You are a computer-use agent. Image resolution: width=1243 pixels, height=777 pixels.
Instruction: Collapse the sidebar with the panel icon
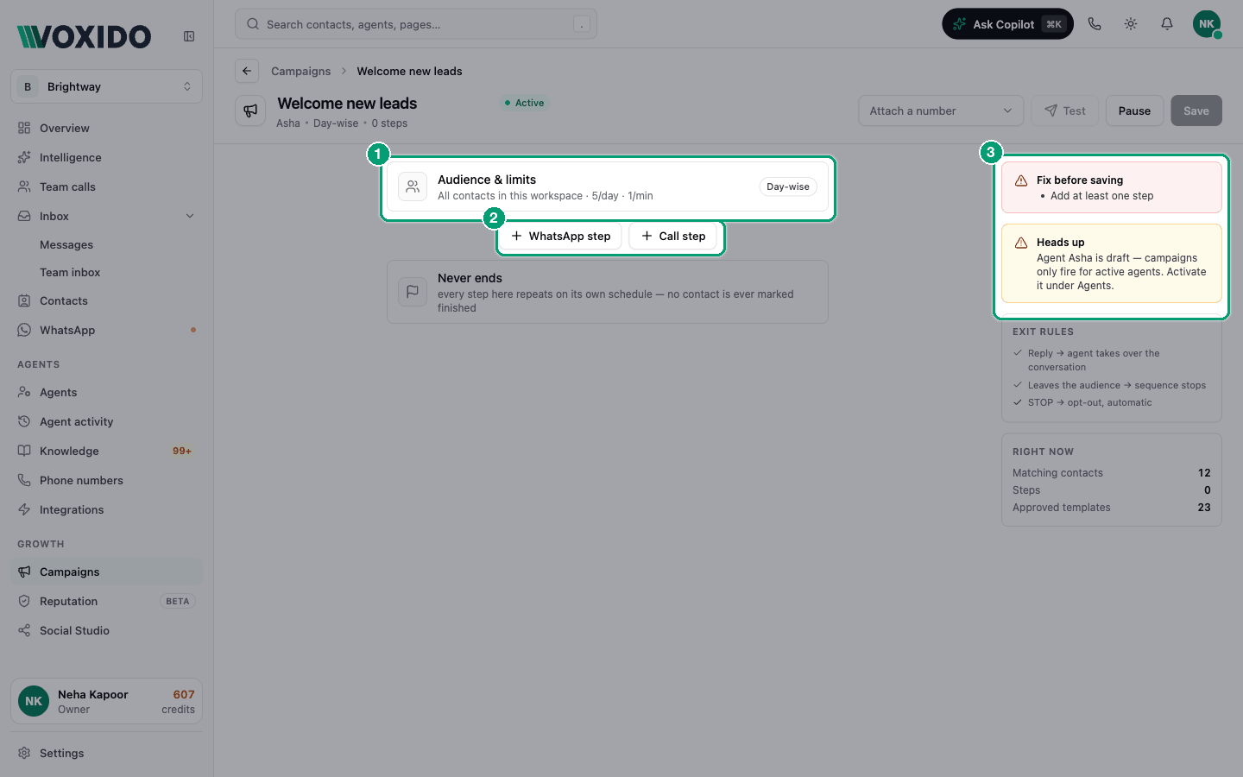189,36
